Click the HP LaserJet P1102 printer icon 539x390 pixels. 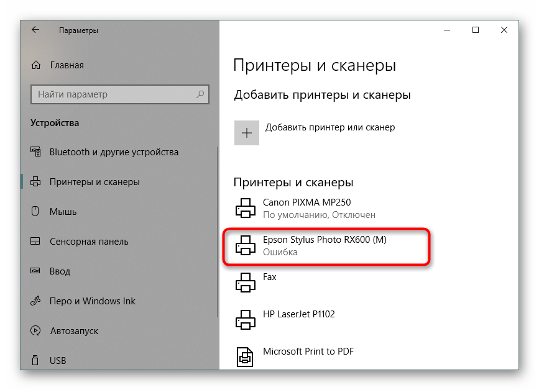click(x=246, y=320)
